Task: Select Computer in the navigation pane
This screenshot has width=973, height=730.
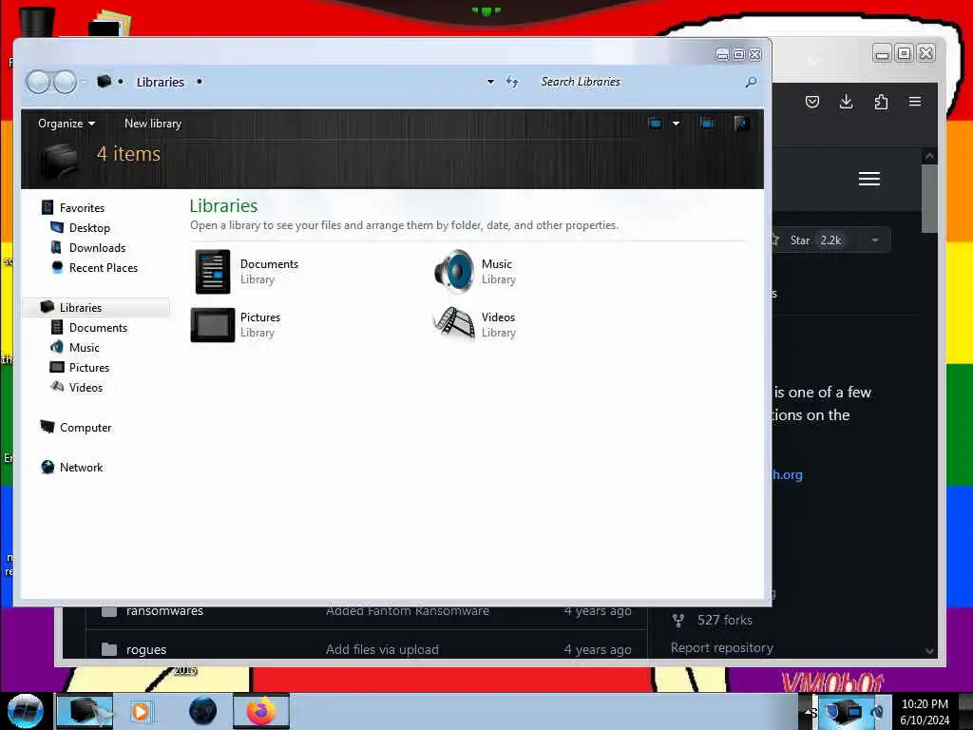Action: [85, 428]
